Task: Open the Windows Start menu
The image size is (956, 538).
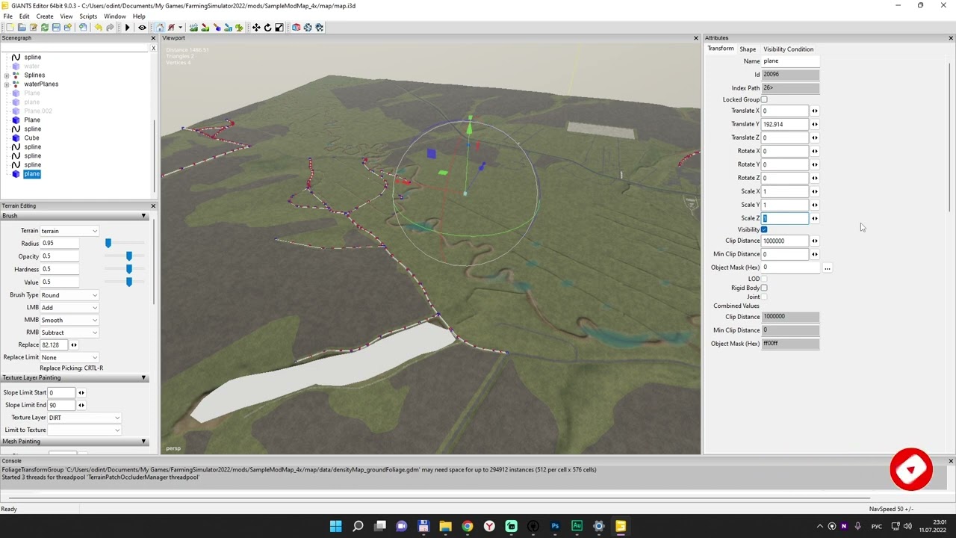Action: 336,526
